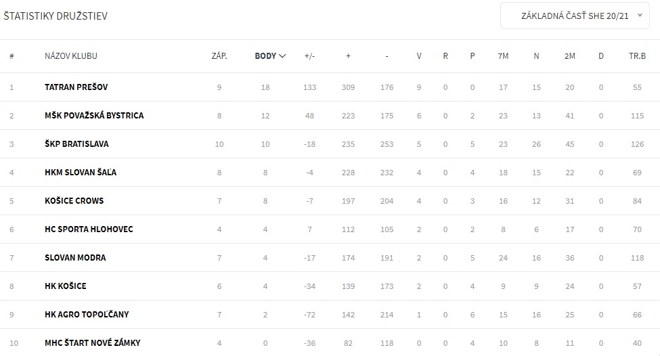This screenshot has width=660, height=356.
Task: Sort by the 2M column header
Action: point(569,56)
